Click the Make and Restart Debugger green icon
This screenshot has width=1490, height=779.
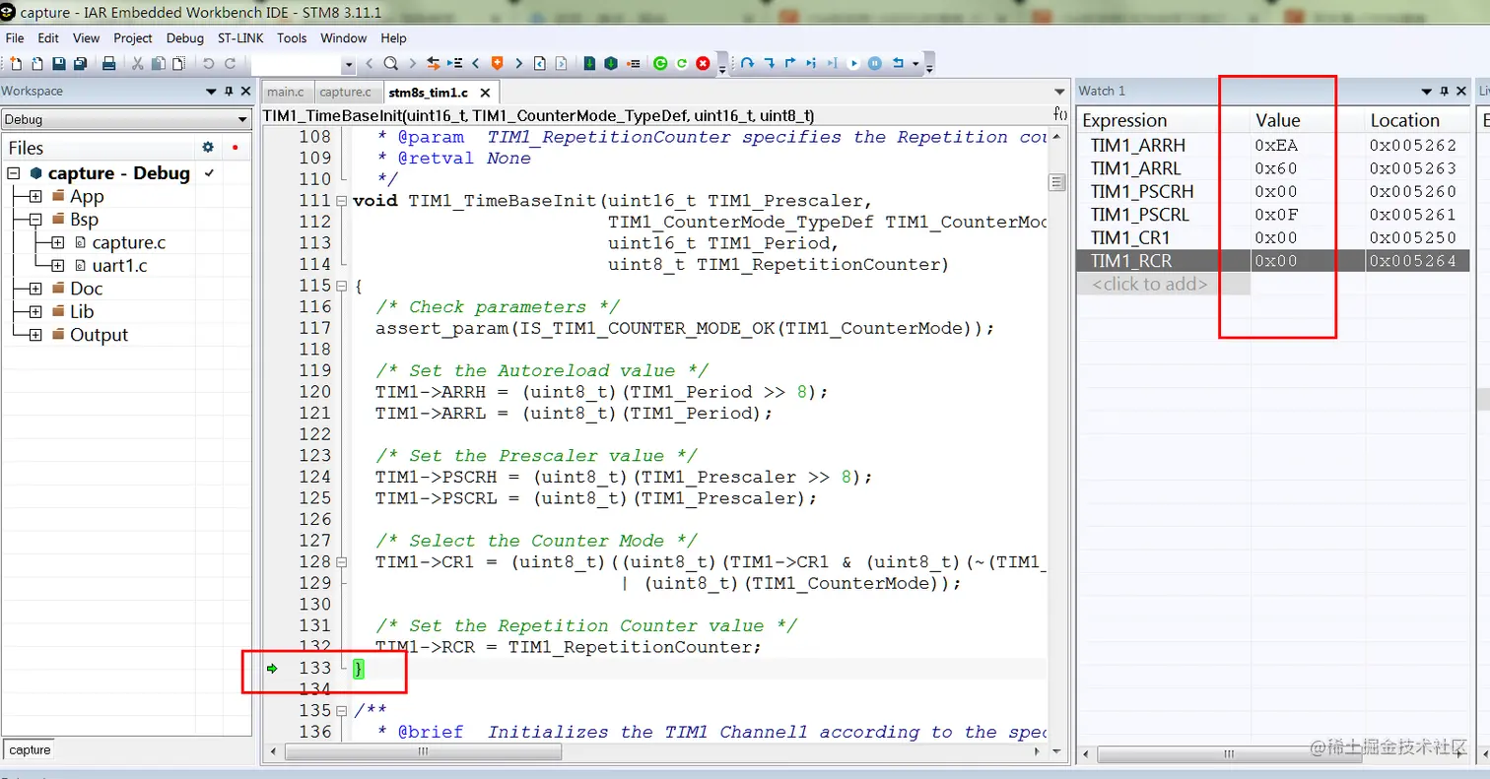pos(660,63)
